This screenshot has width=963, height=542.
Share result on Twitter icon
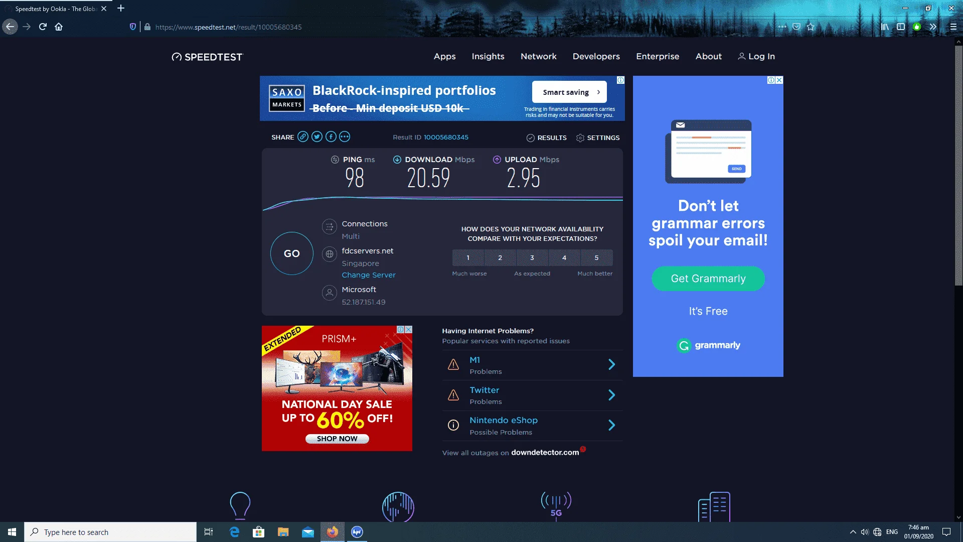(317, 137)
